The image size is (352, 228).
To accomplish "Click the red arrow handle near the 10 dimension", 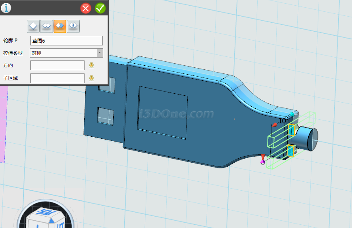I will point(275,124).
